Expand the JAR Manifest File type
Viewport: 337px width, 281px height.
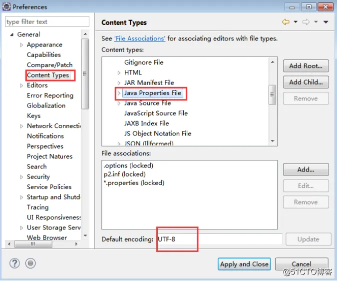[119, 83]
